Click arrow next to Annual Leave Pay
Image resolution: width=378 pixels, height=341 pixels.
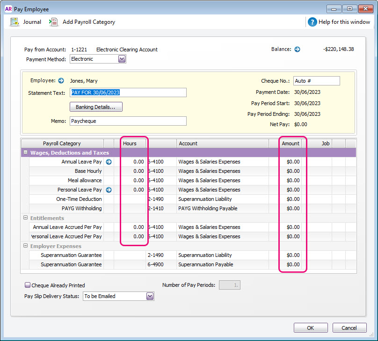coord(109,162)
